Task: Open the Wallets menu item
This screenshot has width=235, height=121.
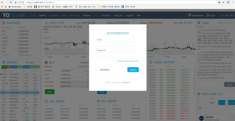Action: 87,15
